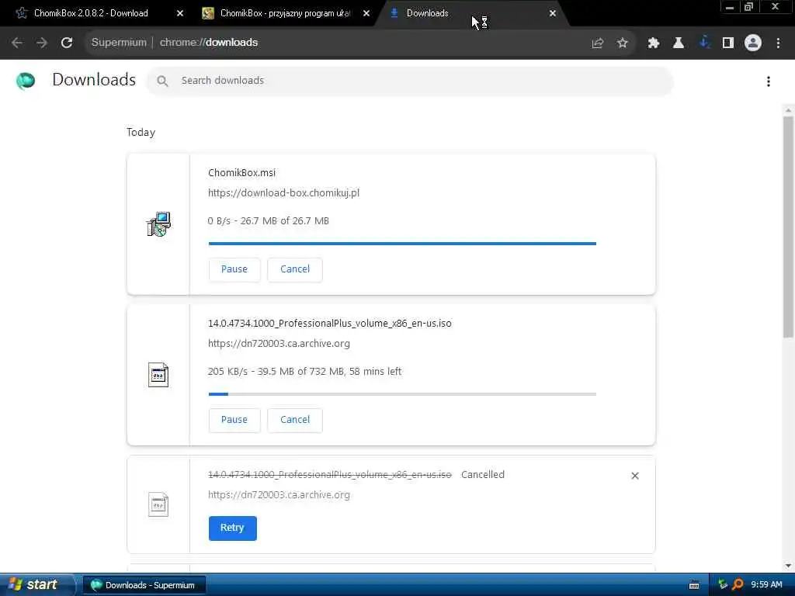This screenshot has width=795, height=596.
Task: Go forward with the forward arrow
Action: [42, 43]
